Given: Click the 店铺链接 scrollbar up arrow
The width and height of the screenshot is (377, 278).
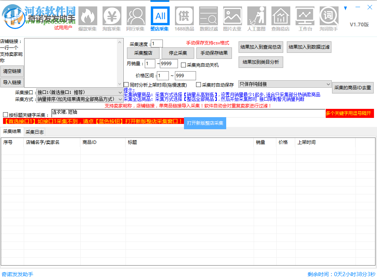Looking at the screenshot, I should tap(120, 42).
